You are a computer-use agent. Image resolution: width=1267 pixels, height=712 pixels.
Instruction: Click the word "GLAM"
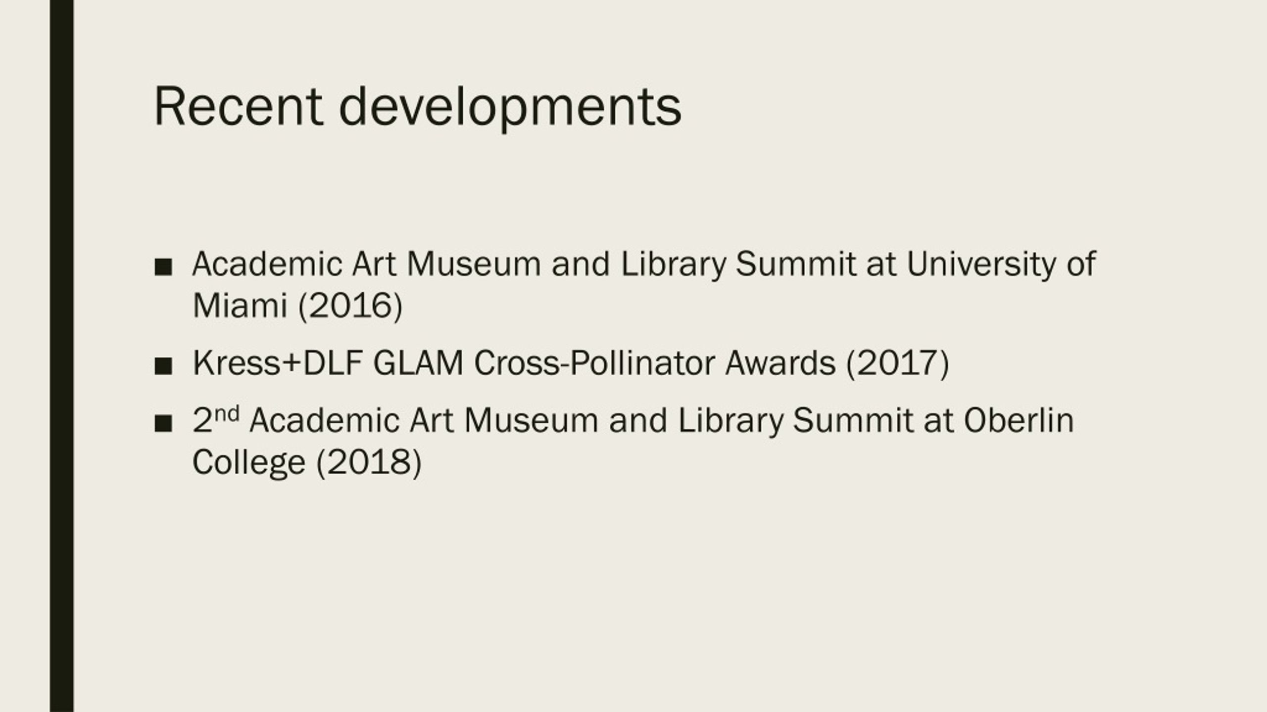pyautogui.click(x=419, y=363)
